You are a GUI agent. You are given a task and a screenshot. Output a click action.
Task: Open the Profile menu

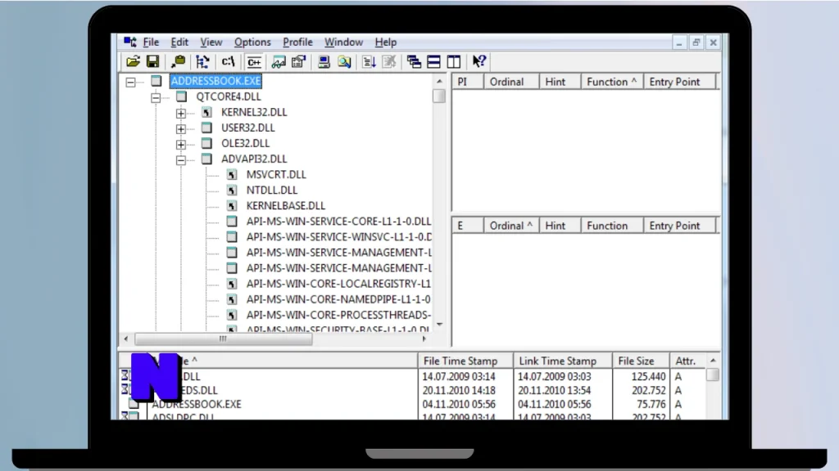pos(297,42)
